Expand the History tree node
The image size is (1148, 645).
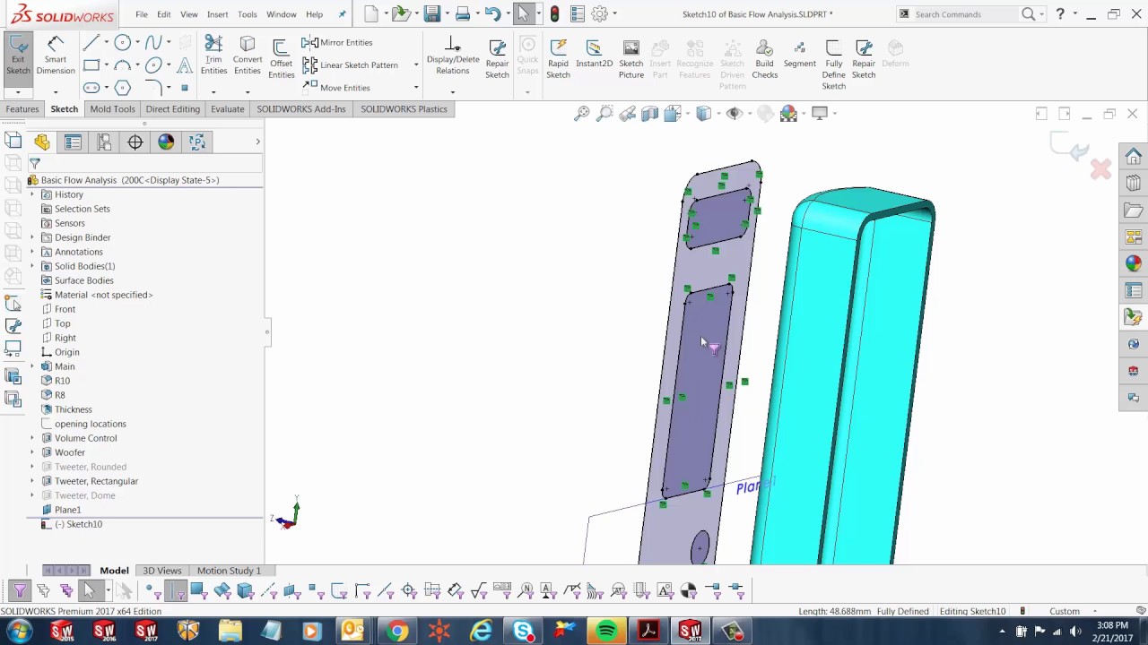point(32,194)
